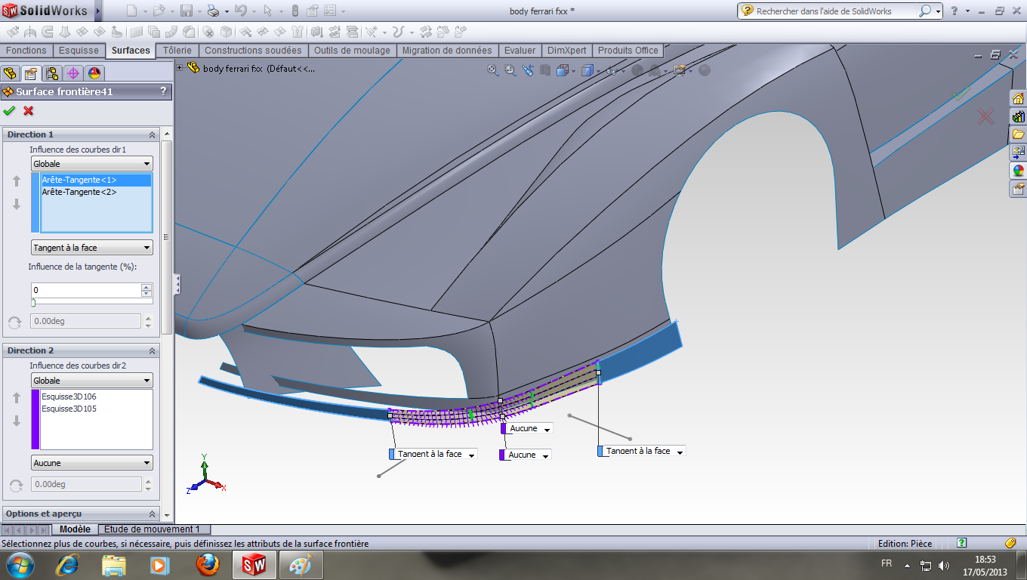The height and width of the screenshot is (580, 1027).
Task: Click the Select cursor tool
Action: (x=267, y=11)
